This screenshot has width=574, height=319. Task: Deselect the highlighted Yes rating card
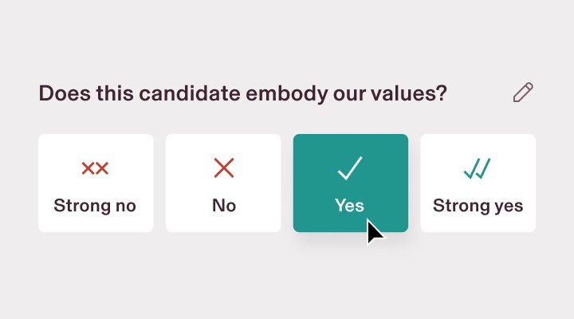point(351,183)
